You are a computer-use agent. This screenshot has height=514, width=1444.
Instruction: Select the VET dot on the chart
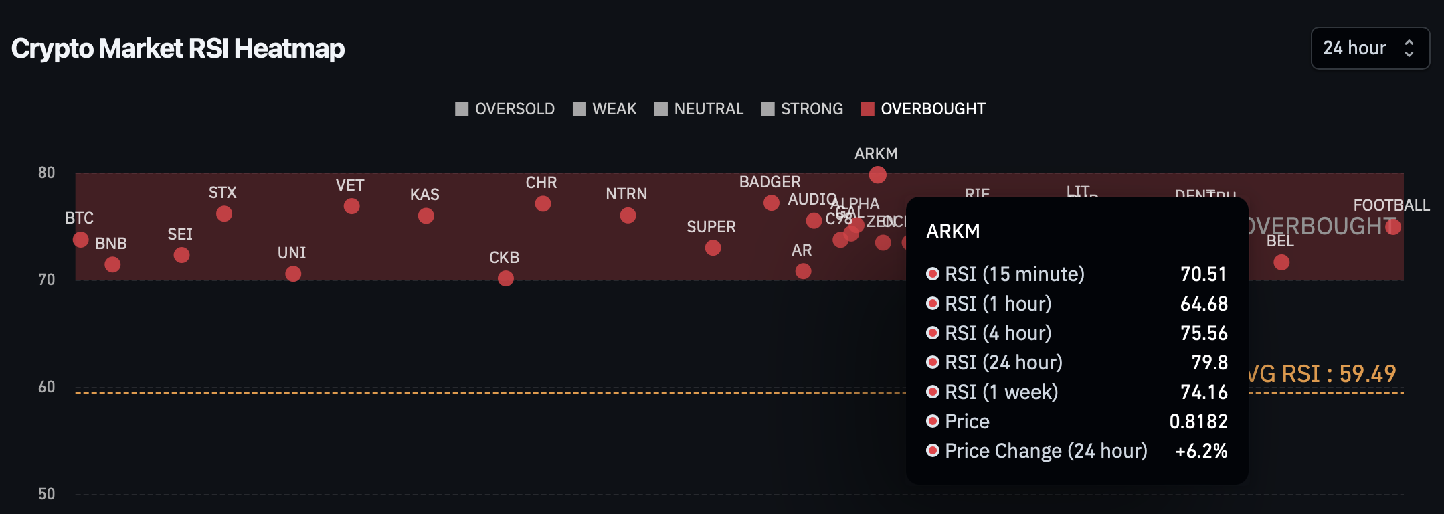coord(352,206)
